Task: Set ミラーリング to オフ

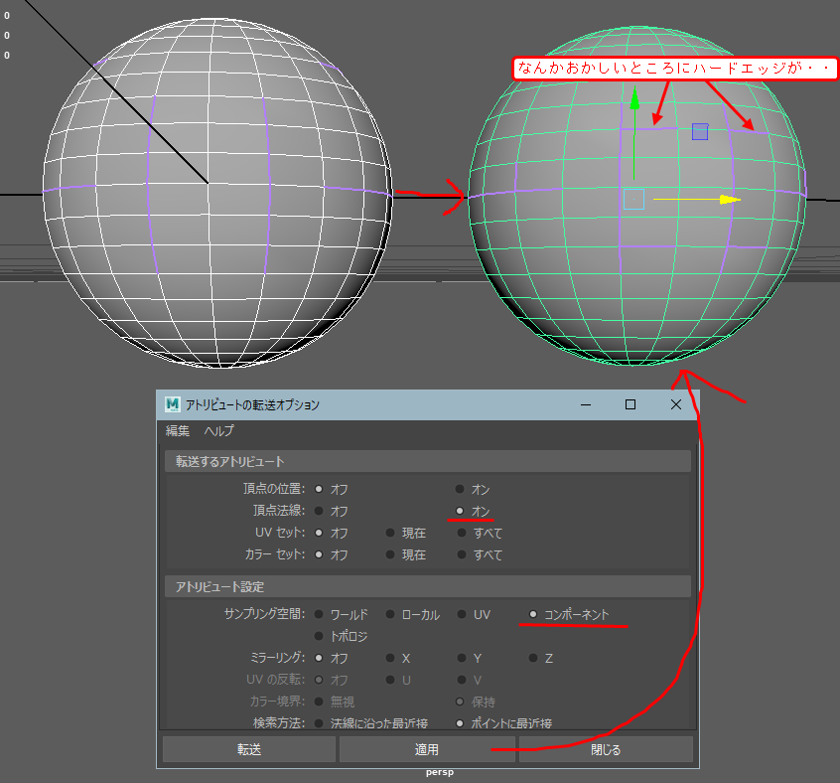Action: click(318, 658)
